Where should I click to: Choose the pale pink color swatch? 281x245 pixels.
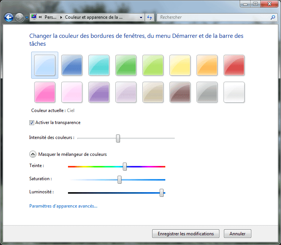(72, 92)
